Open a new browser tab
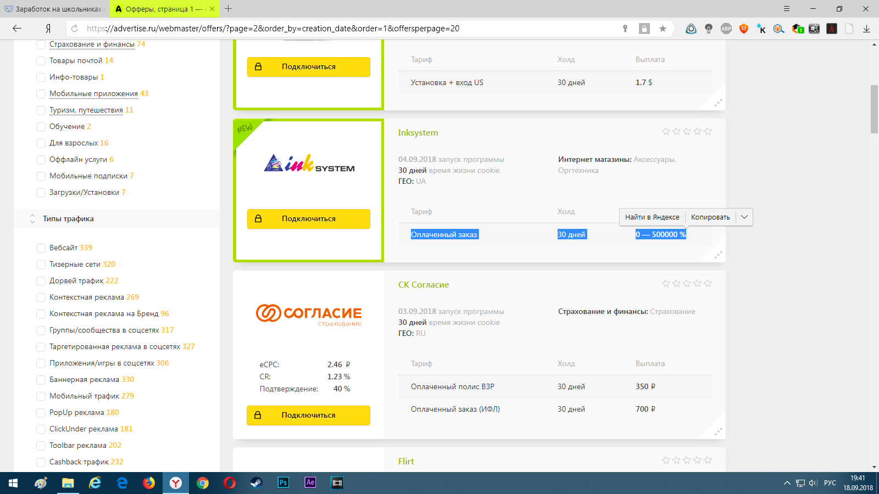The width and height of the screenshot is (879, 494). (229, 9)
